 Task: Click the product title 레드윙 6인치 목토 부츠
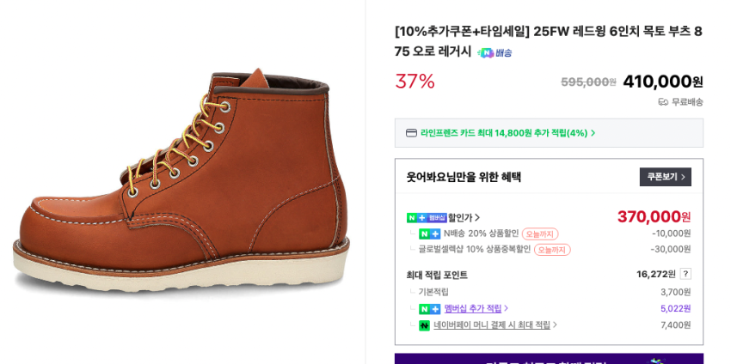tap(548, 40)
